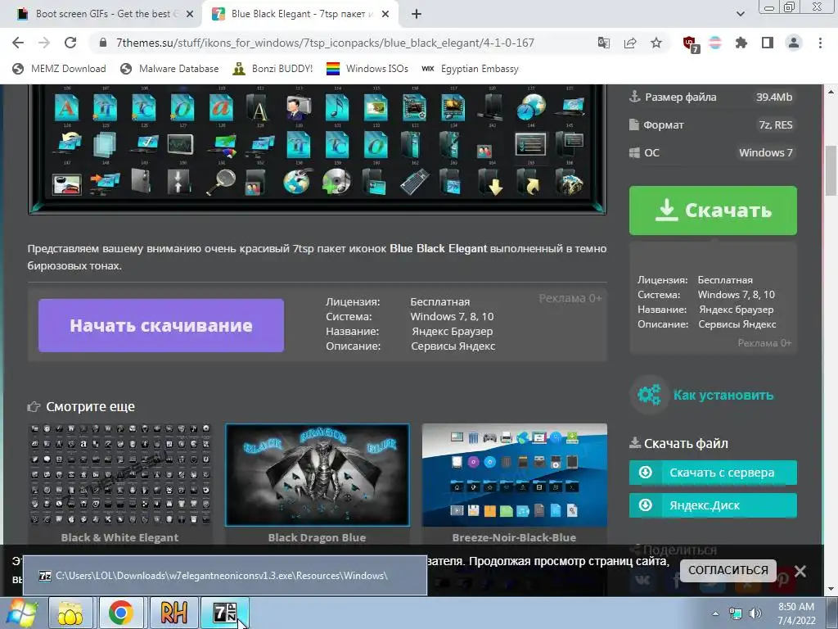Open the Black & White Elegant thumbnail
Viewport: 838px width, 629px height.
coord(119,475)
